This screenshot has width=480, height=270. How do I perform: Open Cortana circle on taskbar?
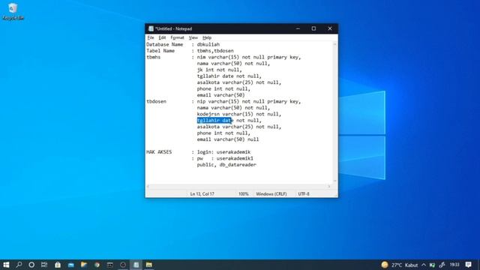tap(31, 265)
